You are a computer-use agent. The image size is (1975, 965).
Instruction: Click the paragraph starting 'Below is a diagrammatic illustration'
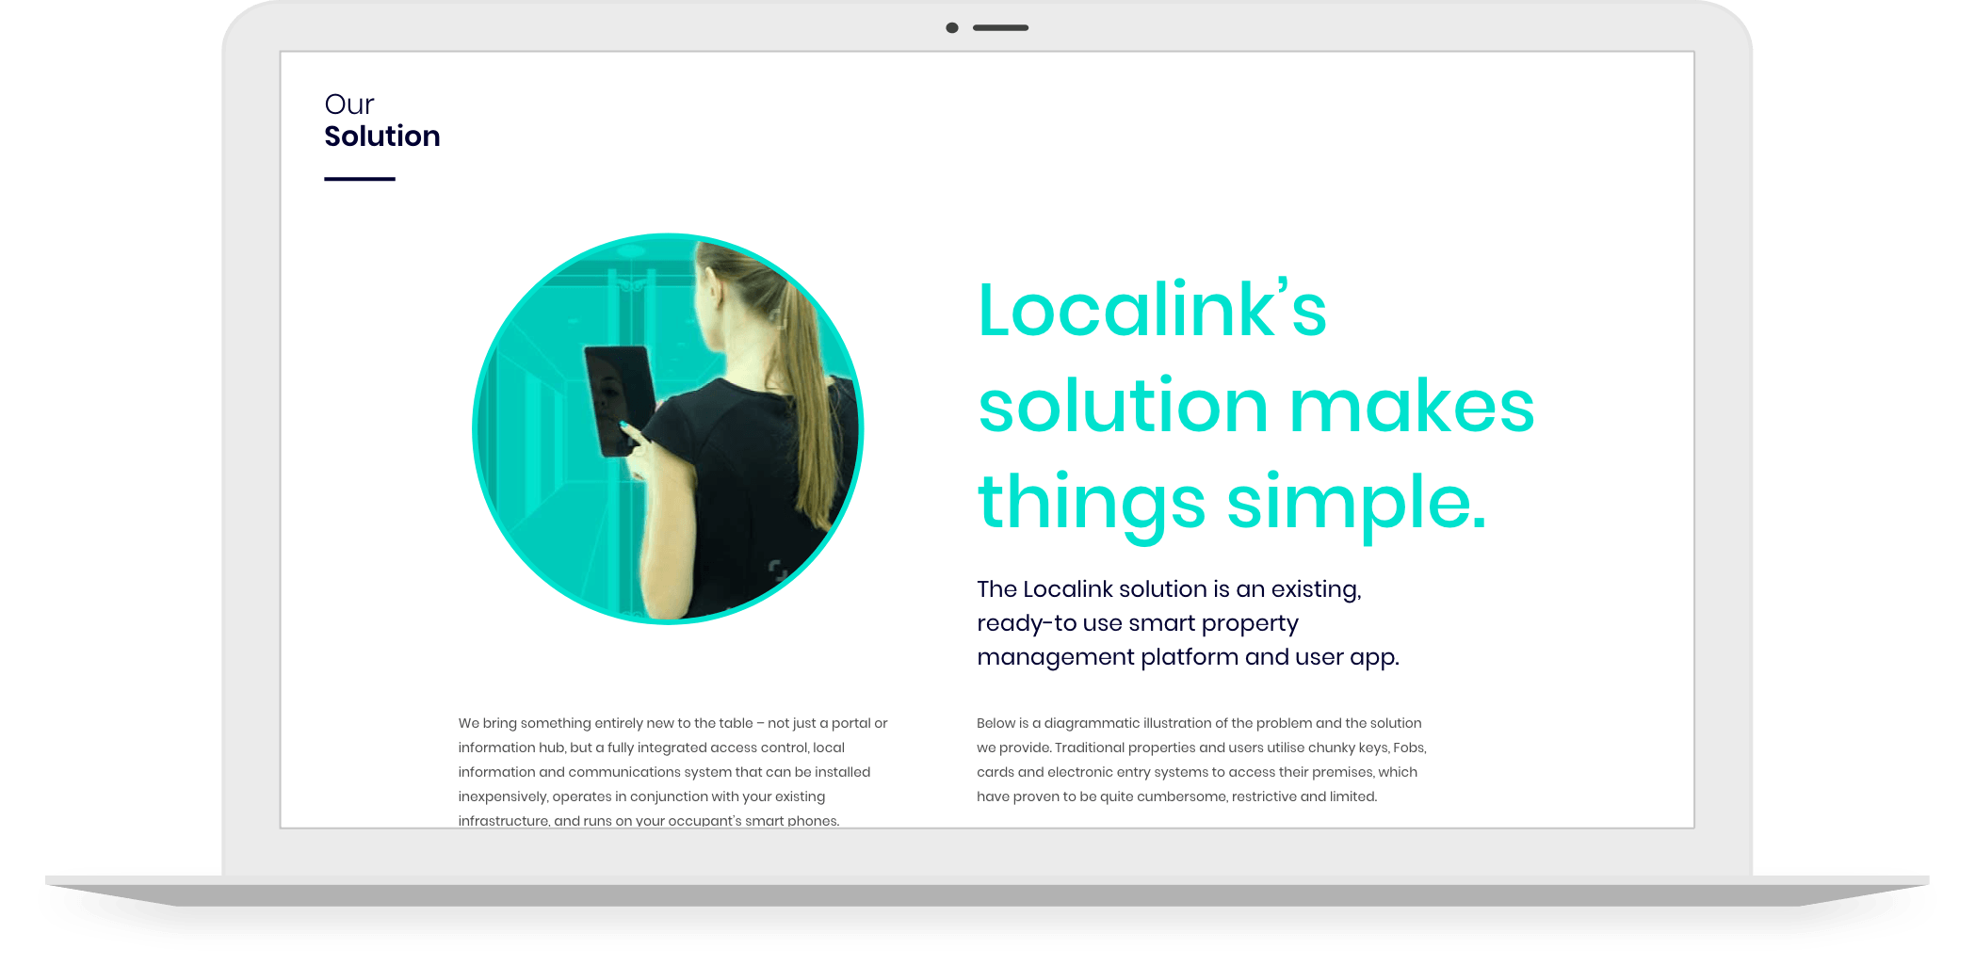click(1201, 760)
